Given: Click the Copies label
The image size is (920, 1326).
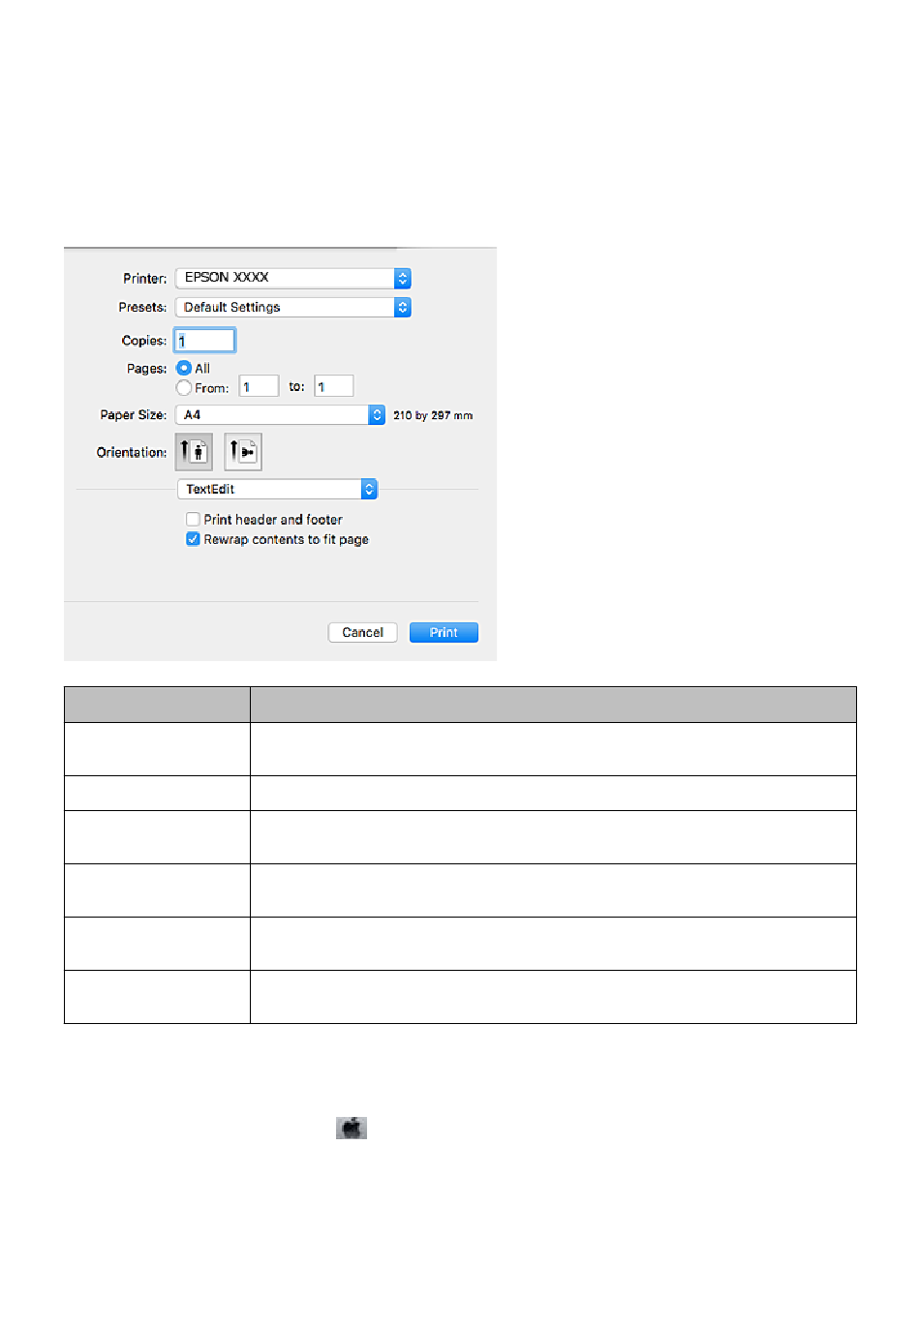Looking at the screenshot, I should tap(144, 341).
